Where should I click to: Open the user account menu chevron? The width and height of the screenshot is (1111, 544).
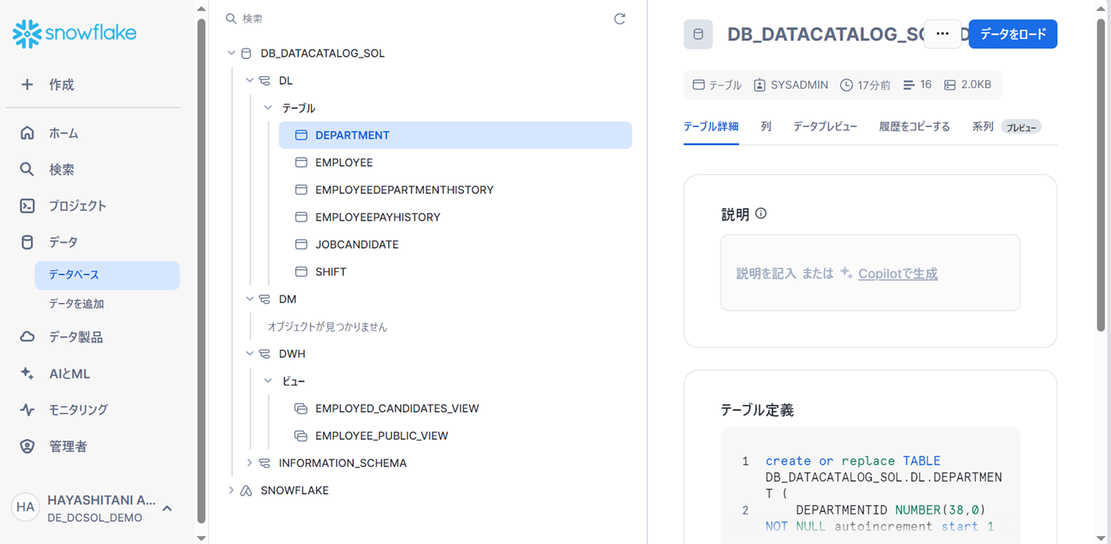[x=167, y=508]
